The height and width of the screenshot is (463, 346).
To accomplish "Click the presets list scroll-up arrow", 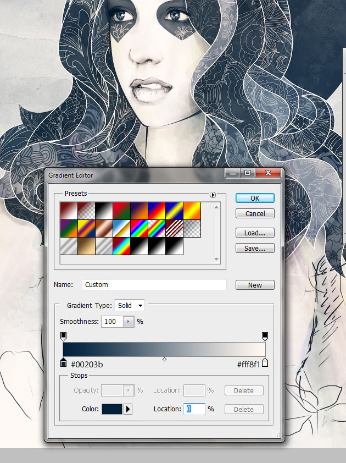I will [216, 207].
